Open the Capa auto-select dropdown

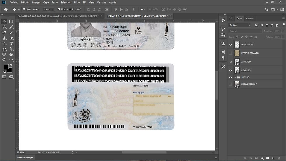click(48, 9)
